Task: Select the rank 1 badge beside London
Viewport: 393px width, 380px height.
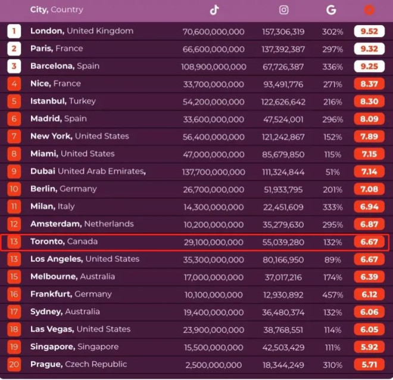Action: point(14,31)
